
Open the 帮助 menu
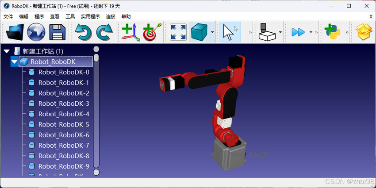coord(126,16)
